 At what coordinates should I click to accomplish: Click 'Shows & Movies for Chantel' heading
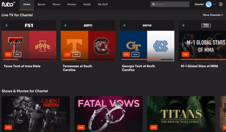coord(25,91)
